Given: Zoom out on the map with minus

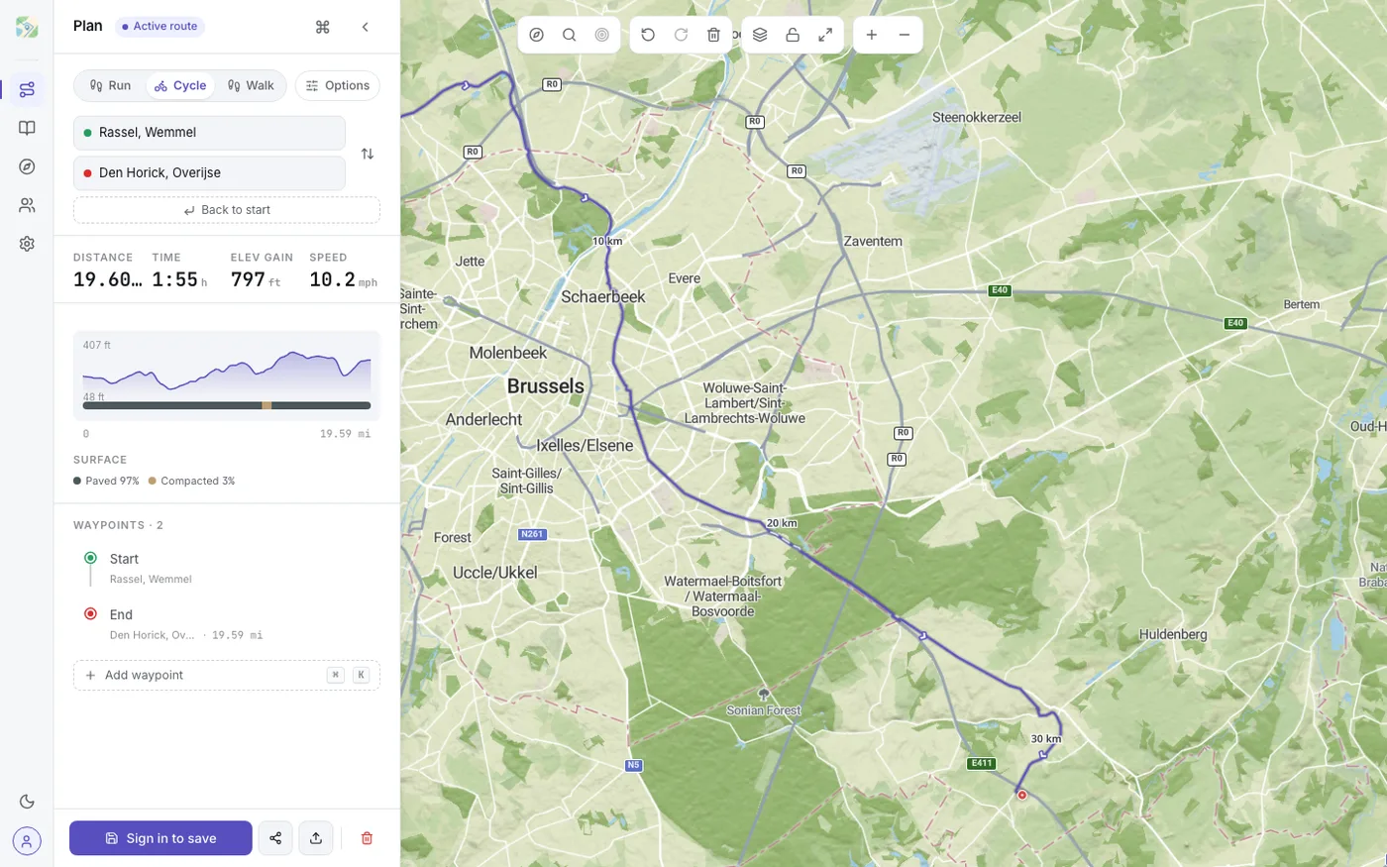Looking at the screenshot, I should [x=905, y=35].
